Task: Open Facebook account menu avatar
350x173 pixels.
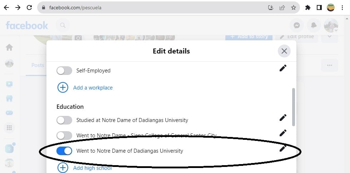Action: coord(331,25)
